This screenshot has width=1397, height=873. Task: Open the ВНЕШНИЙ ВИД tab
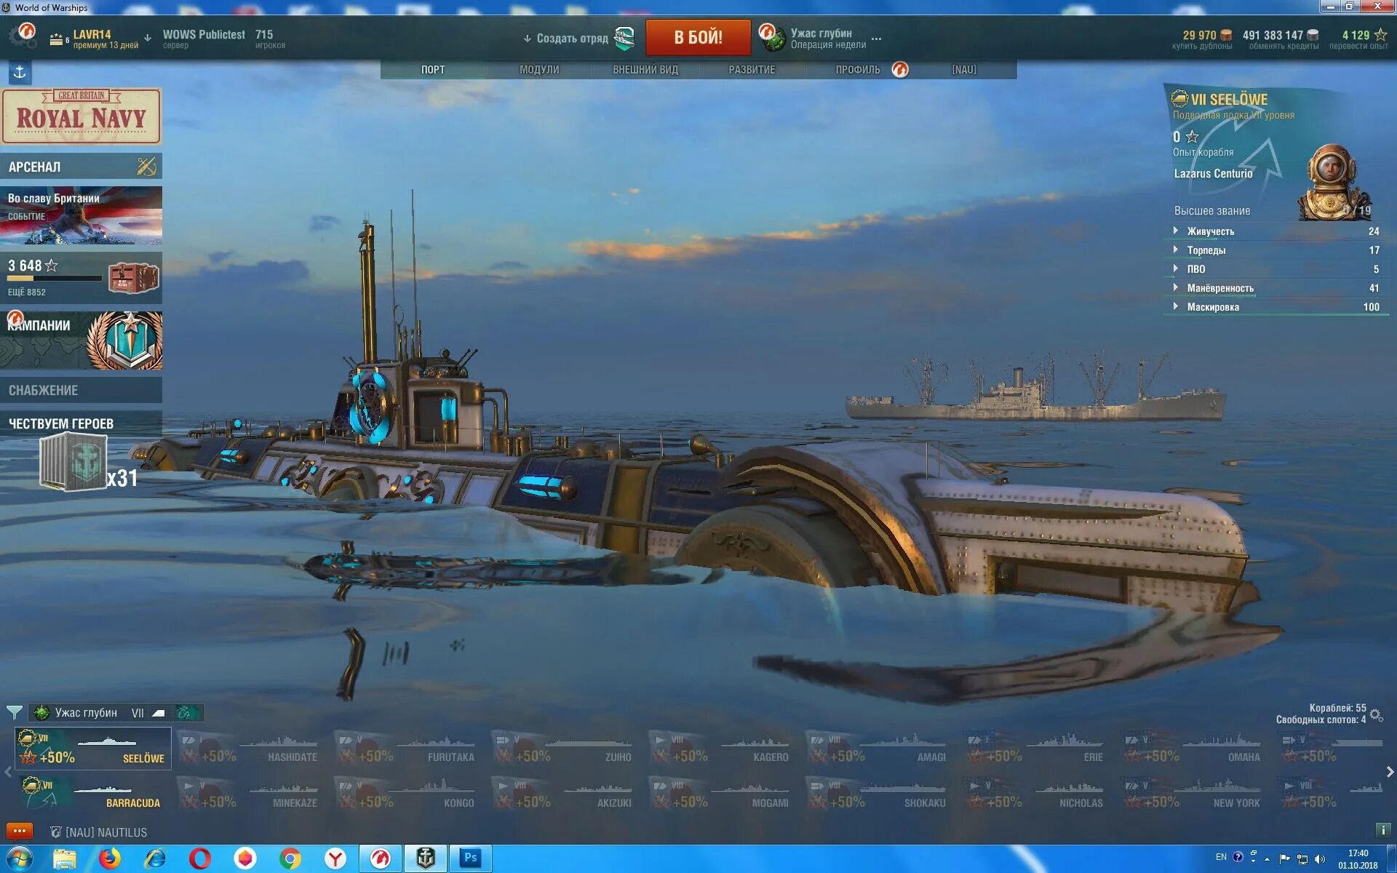[645, 70]
